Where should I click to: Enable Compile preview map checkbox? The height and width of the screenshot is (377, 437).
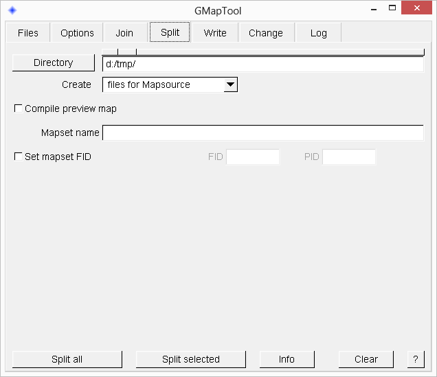[x=18, y=108]
